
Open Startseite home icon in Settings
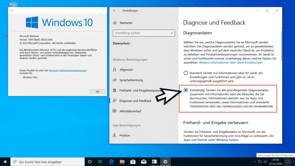[x=115, y=23]
